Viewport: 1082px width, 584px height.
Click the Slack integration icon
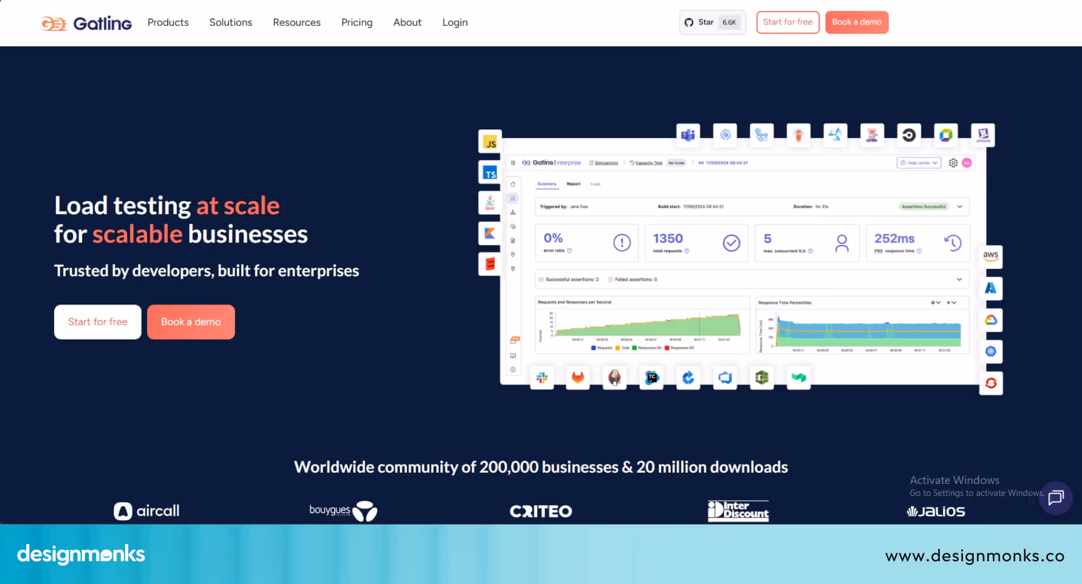tap(542, 377)
